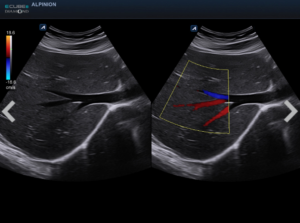Go to the previous image with left chevron
The image size is (300, 223).
pos(9,111)
